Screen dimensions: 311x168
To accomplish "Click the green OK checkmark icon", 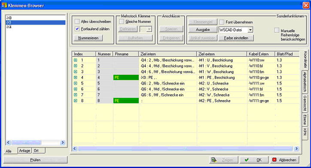I will (247, 160).
